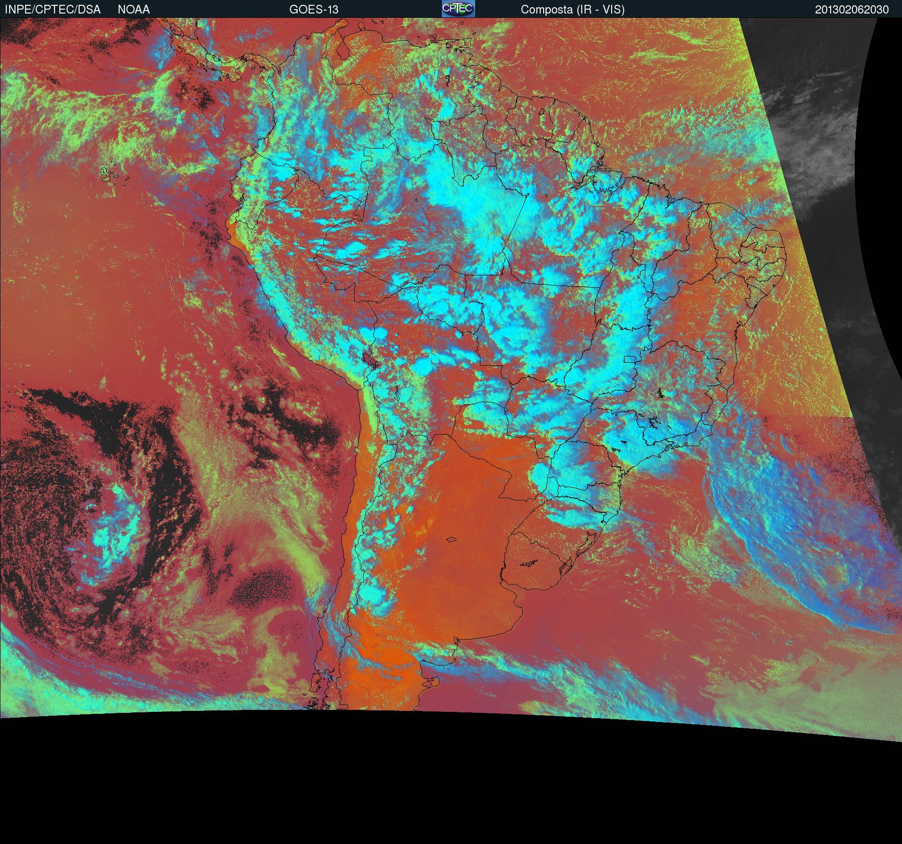This screenshot has height=844, width=902.
Task: Click the CPTEC logo in the header
Action: [458, 9]
